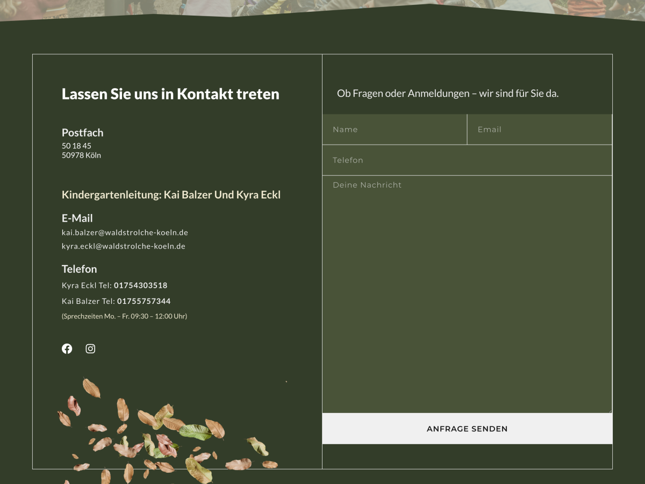Click the Ob Fragen oder Anmeldungen intro text
This screenshot has width=645, height=484.
[x=448, y=94]
